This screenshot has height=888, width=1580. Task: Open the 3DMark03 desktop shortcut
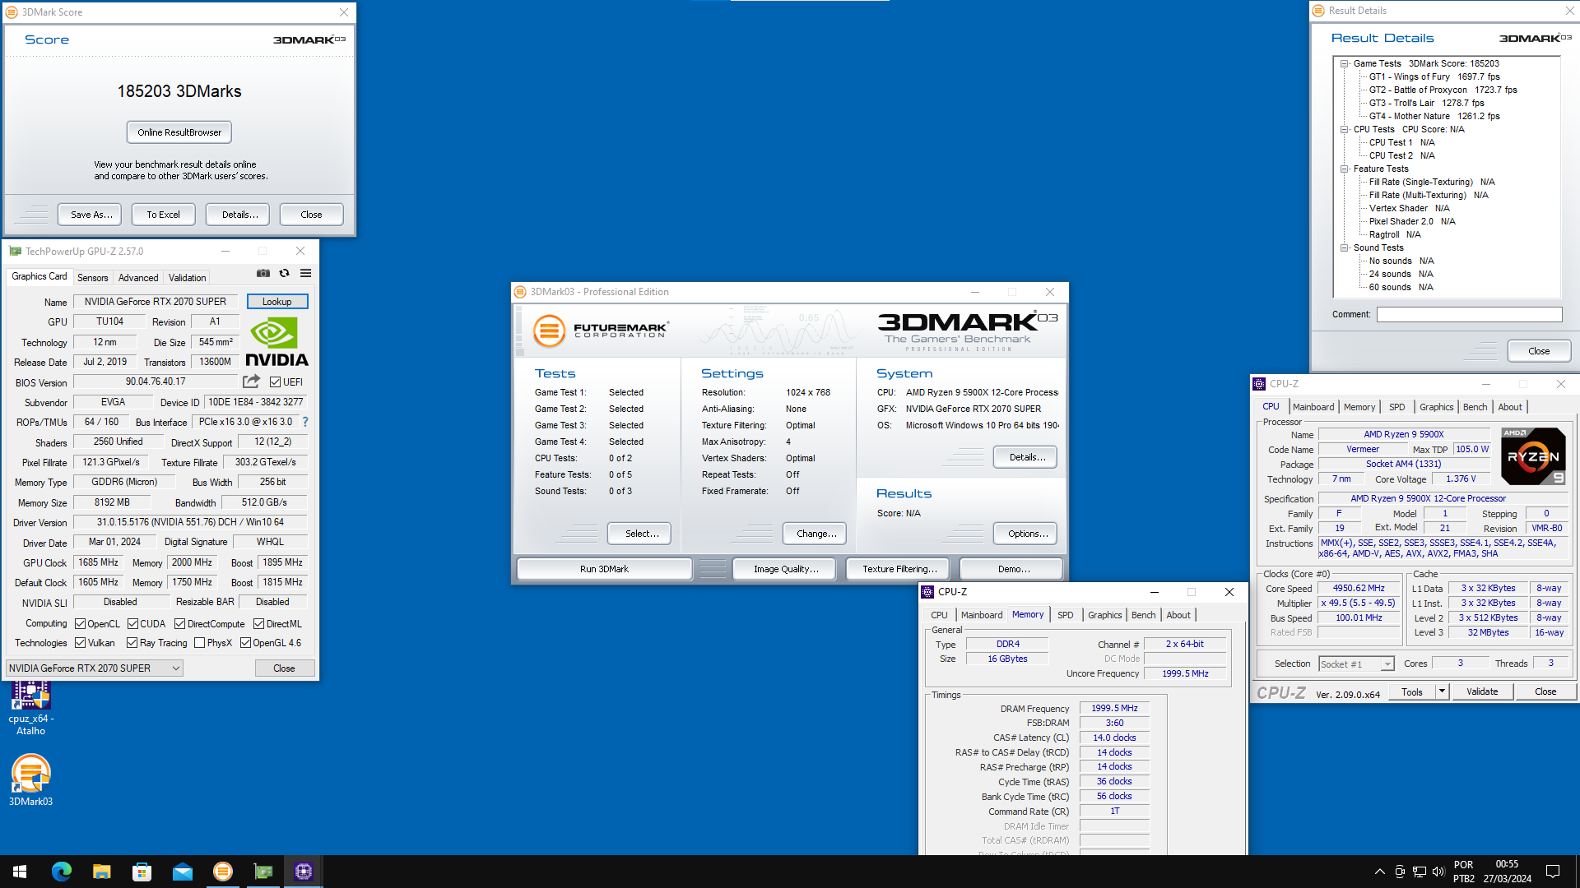pyautogui.click(x=31, y=779)
